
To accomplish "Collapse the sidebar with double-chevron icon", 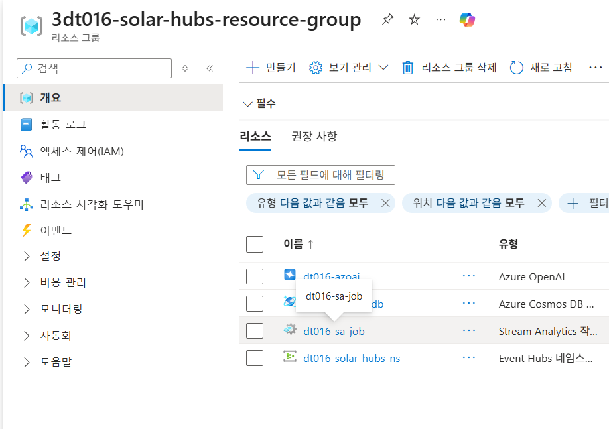I will [210, 68].
